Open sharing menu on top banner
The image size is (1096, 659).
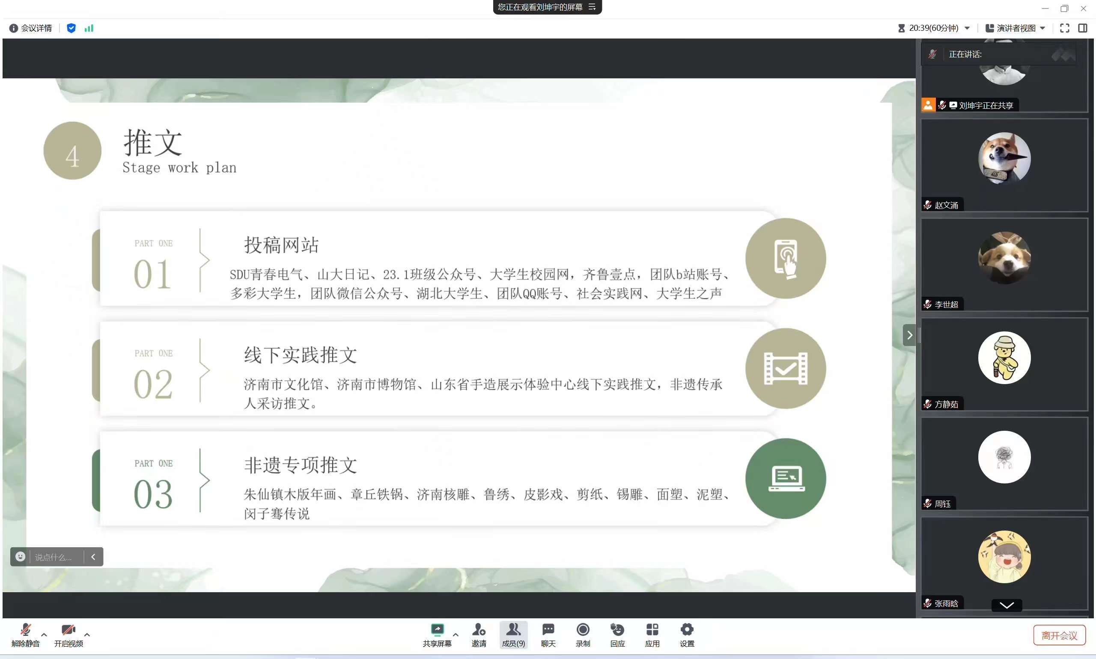coord(592,7)
